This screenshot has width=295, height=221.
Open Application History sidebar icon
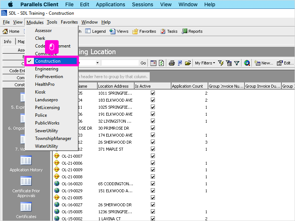point(26,160)
